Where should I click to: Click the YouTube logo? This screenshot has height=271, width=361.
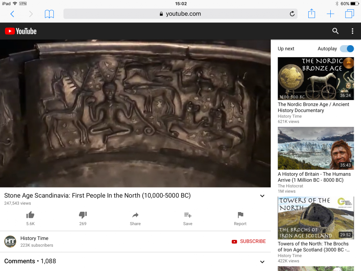(x=21, y=31)
